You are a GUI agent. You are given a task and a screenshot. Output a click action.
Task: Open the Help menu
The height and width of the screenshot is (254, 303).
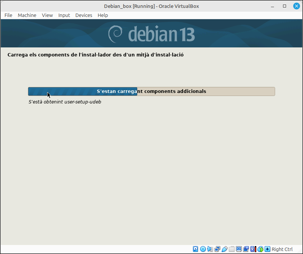[x=103, y=15]
